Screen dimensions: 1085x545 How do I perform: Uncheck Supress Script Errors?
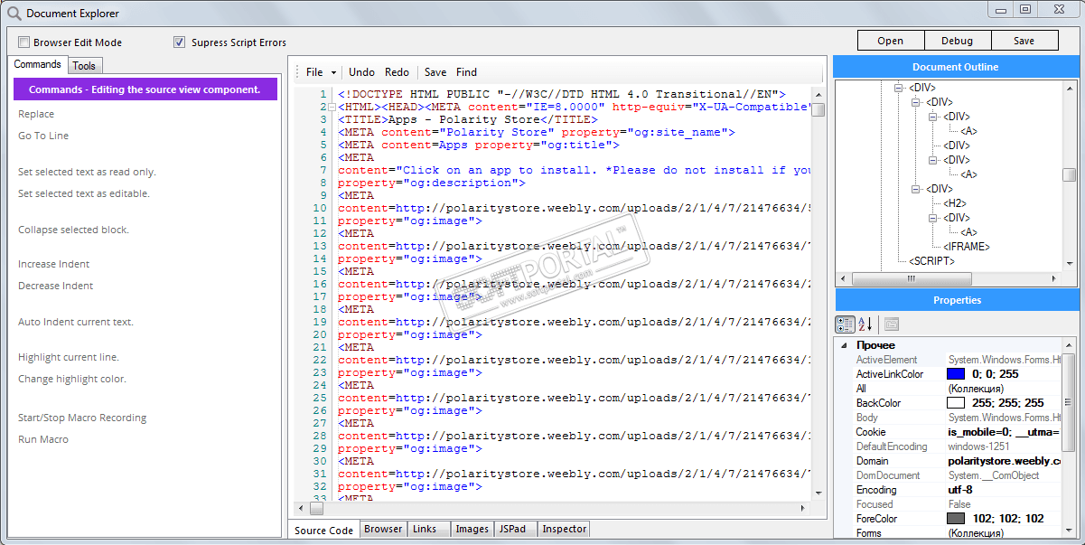point(179,42)
